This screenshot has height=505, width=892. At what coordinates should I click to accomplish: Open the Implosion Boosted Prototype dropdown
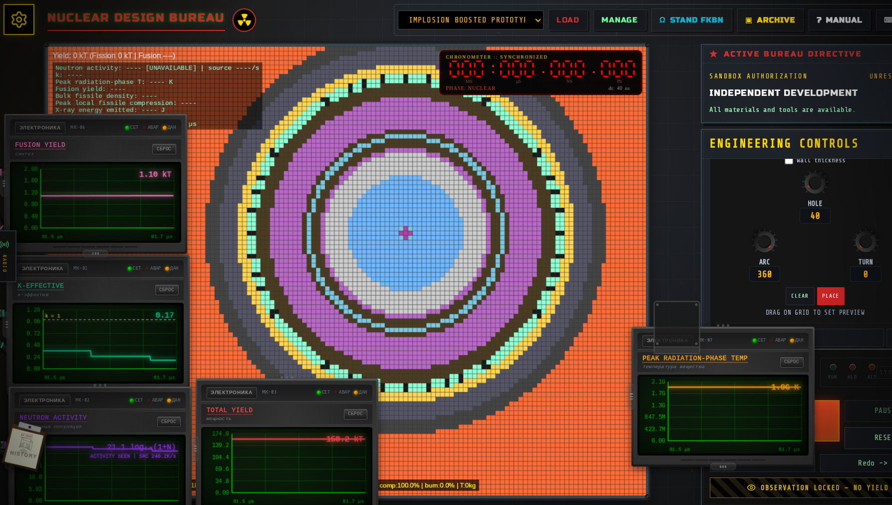(x=471, y=20)
